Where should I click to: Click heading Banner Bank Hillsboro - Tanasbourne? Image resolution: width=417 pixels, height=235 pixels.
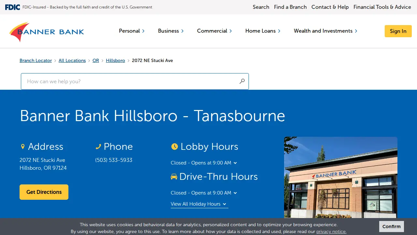[x=152, y=116]
